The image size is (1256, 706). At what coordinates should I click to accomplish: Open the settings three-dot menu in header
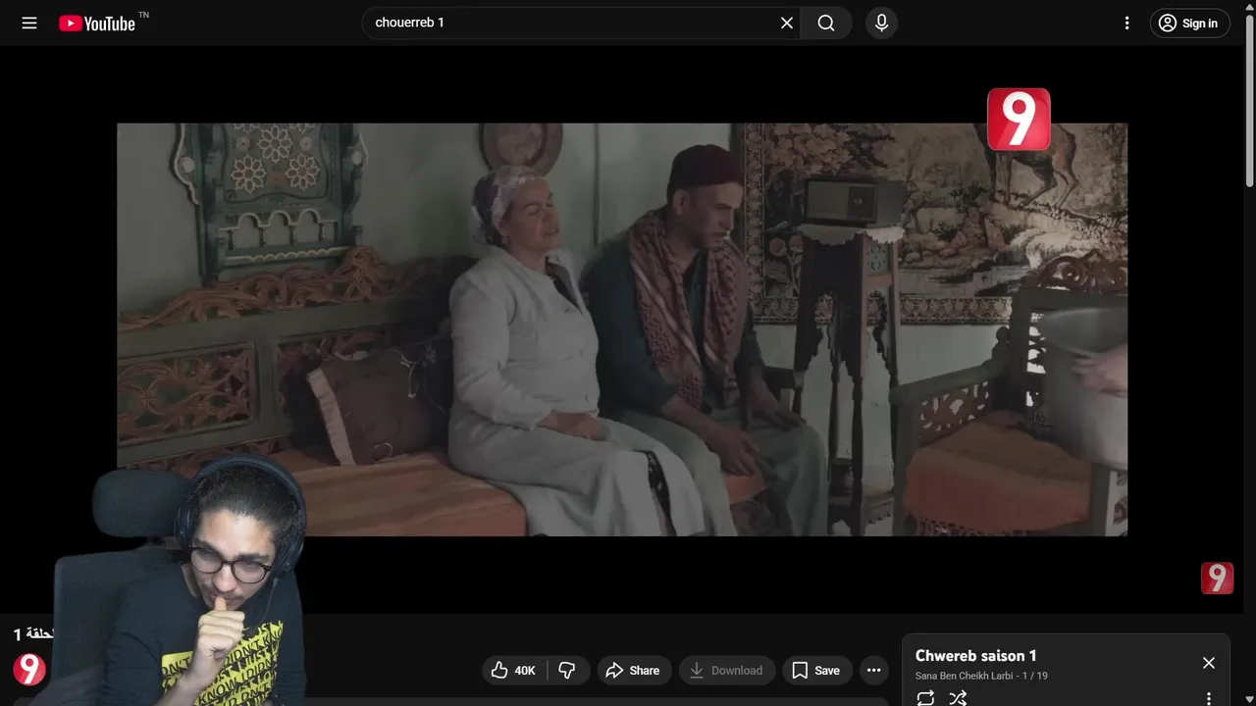[1126, 23]
